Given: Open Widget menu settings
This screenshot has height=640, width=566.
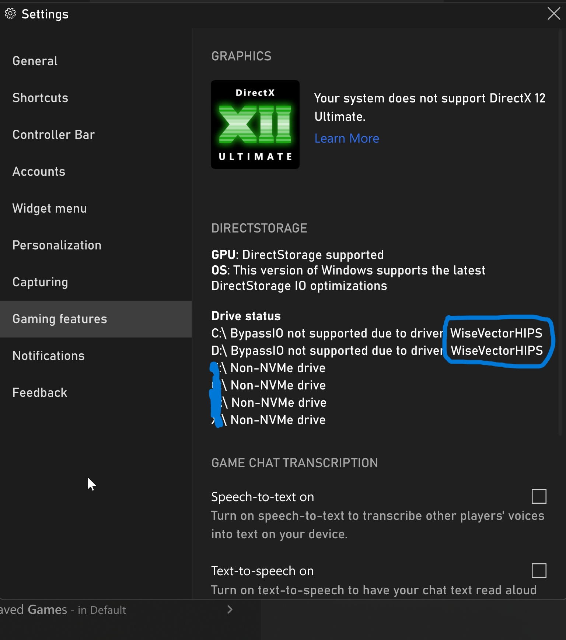Looking at the screenshot, I should pyautogui.click(x=50, y=209).
